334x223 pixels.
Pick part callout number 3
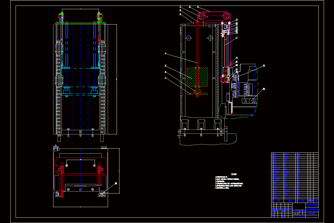pos(165,65)
